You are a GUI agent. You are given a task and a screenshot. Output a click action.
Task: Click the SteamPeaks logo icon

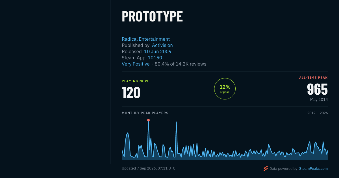(266, 169)
